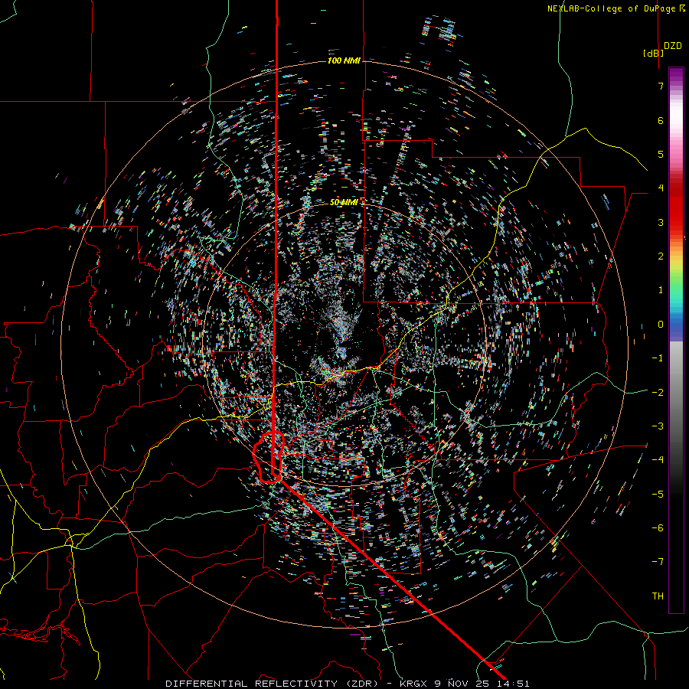The width and height of the screenshot is (689, 689).
Task: Click the thick red outlined polygon on the map
Action: tap(269, 457)
